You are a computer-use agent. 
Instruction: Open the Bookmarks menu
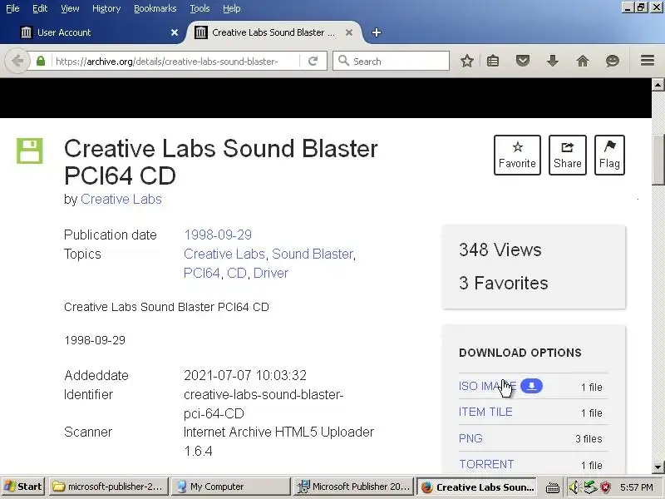point(155,8)
